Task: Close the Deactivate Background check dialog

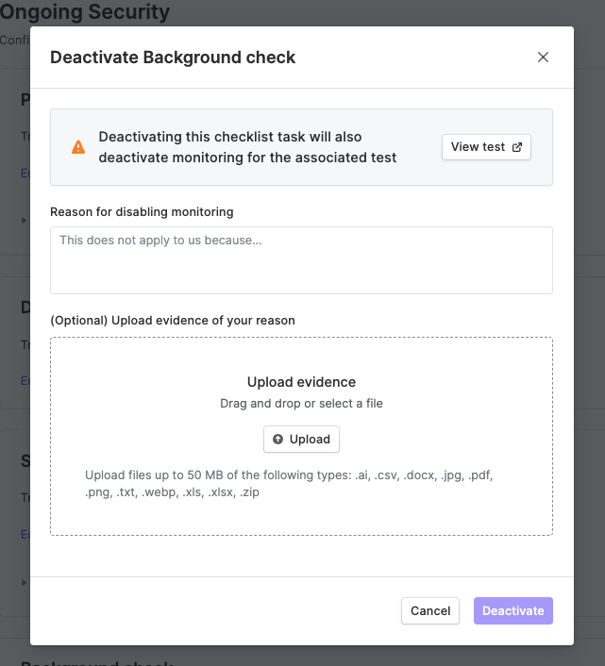Action: pos(543,58)
